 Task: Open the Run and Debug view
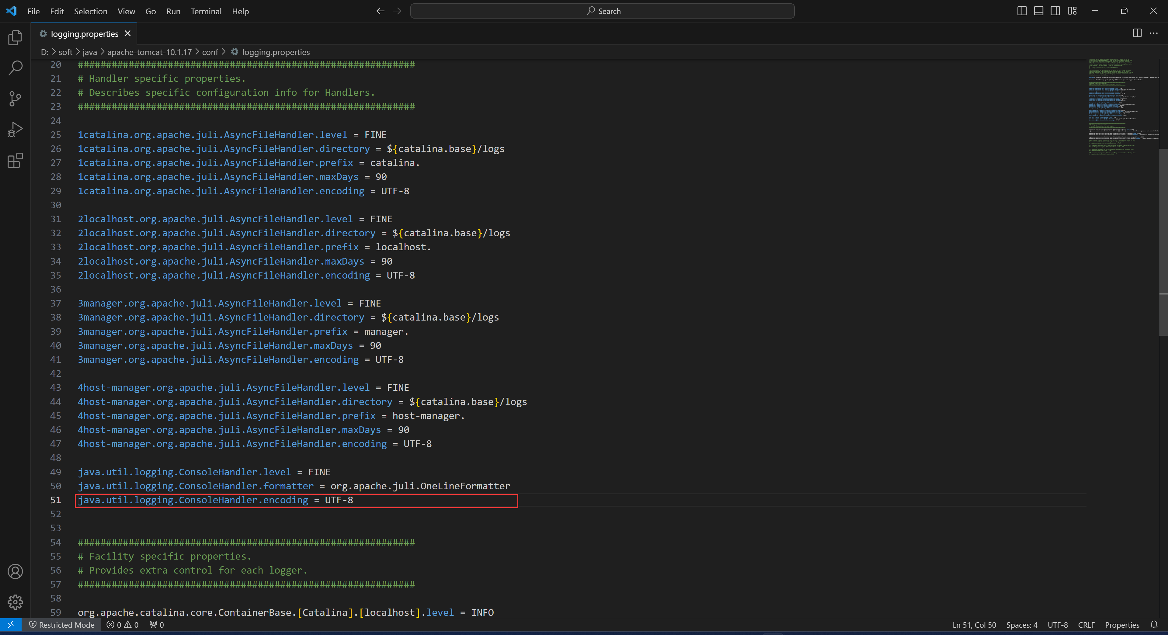tap(15, 130)
